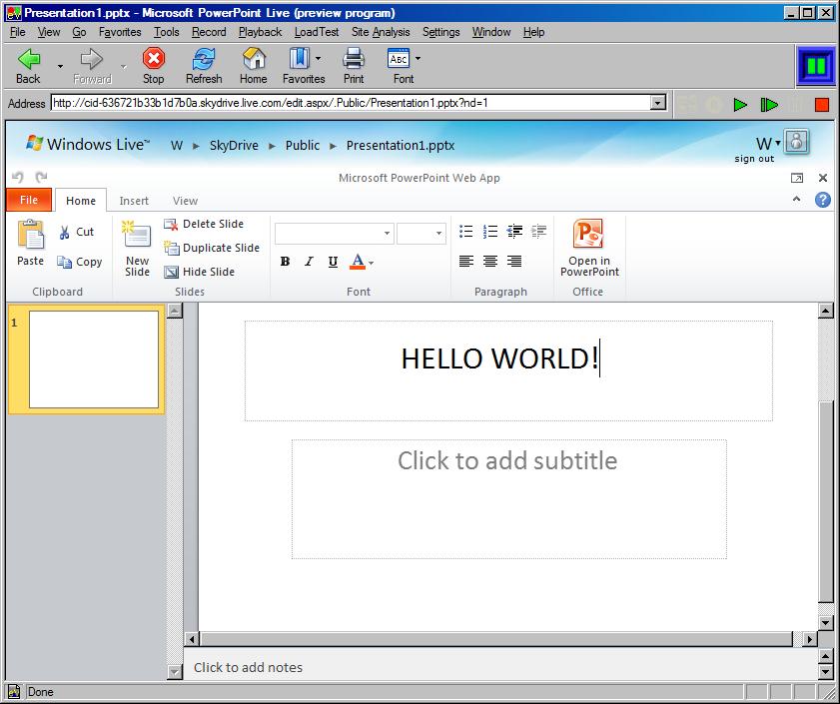
Task: Open the LoadTest menu
Action: click(x=317, y=32)
